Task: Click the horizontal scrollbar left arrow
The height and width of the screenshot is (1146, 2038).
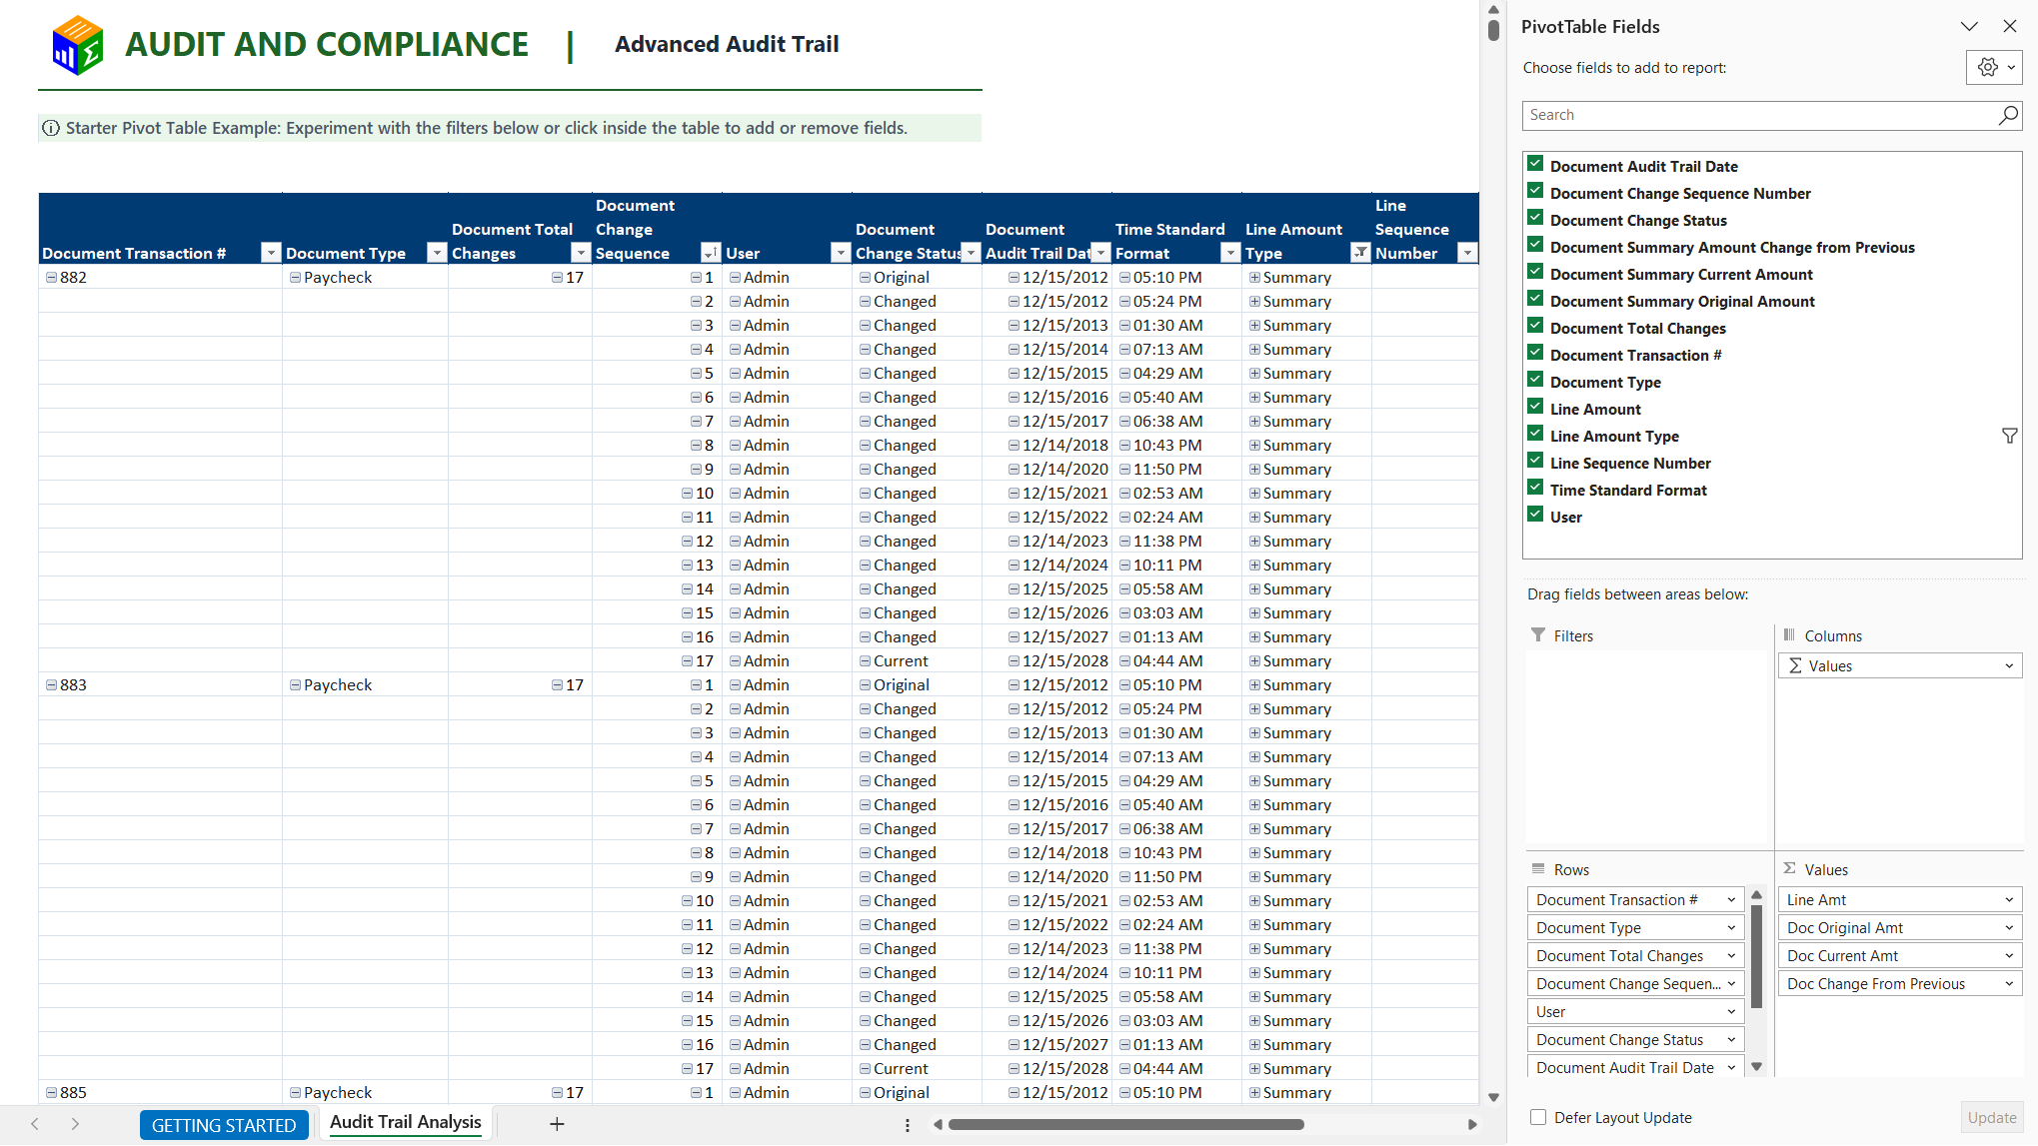Action: click(x=938, y=1124)
